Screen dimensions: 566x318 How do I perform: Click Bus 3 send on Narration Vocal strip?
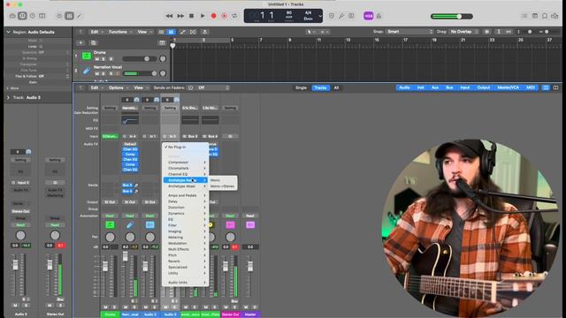[127, 185]
